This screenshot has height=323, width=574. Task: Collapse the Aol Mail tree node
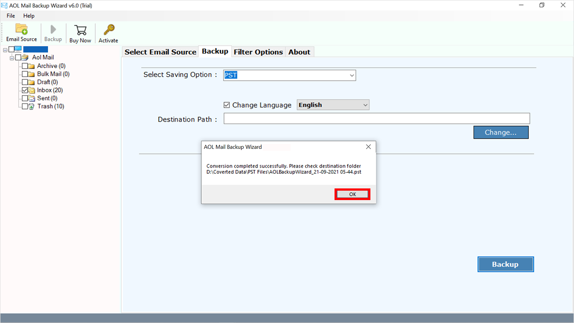(12, 57)
